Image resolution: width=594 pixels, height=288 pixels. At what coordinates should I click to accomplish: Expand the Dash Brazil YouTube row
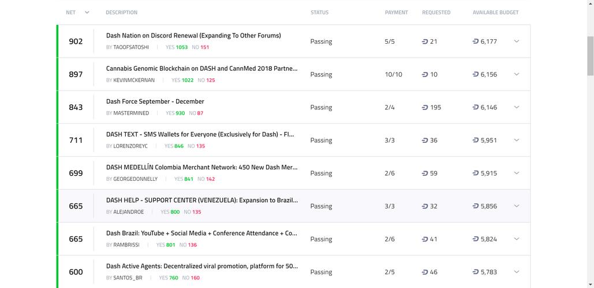coord(516,238)
